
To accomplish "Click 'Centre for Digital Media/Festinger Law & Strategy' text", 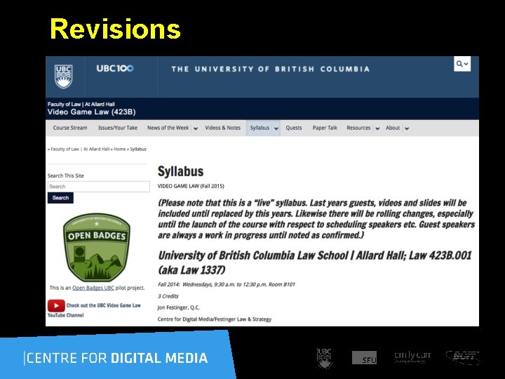I will [215, 319].
